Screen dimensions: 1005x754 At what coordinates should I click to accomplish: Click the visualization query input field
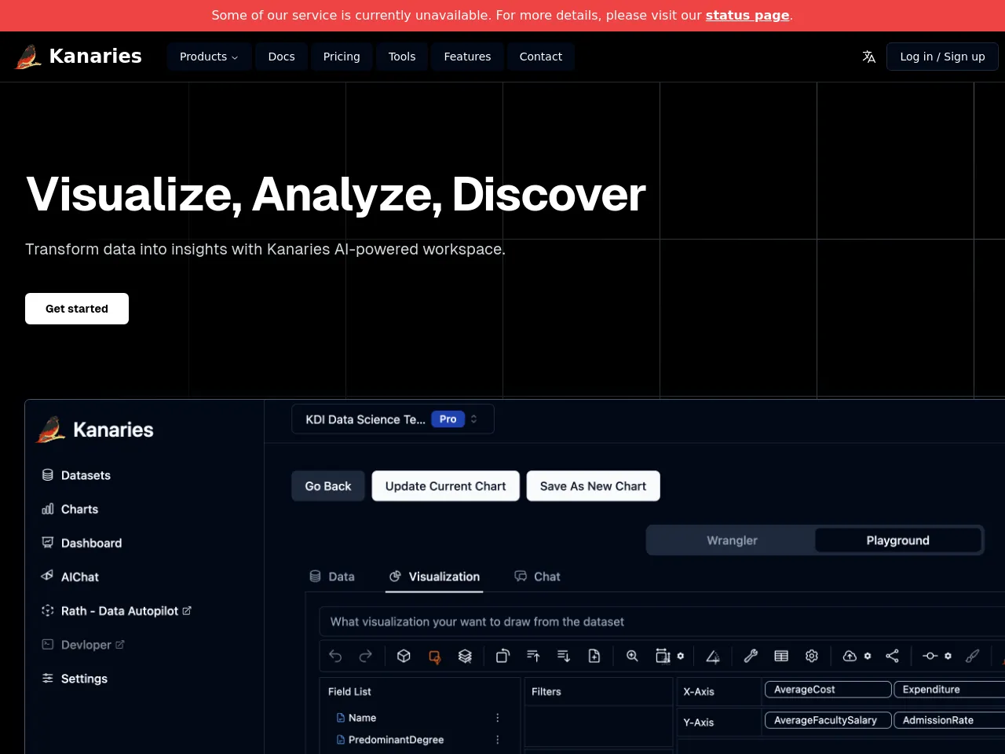point(660,622)
